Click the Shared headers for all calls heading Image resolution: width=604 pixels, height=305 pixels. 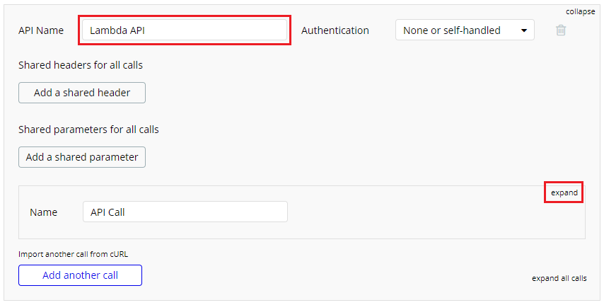tap(81, 65)
